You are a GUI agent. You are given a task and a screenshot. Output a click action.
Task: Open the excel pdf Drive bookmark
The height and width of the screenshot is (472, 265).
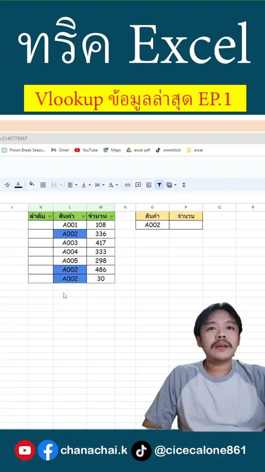click(138, 150)
